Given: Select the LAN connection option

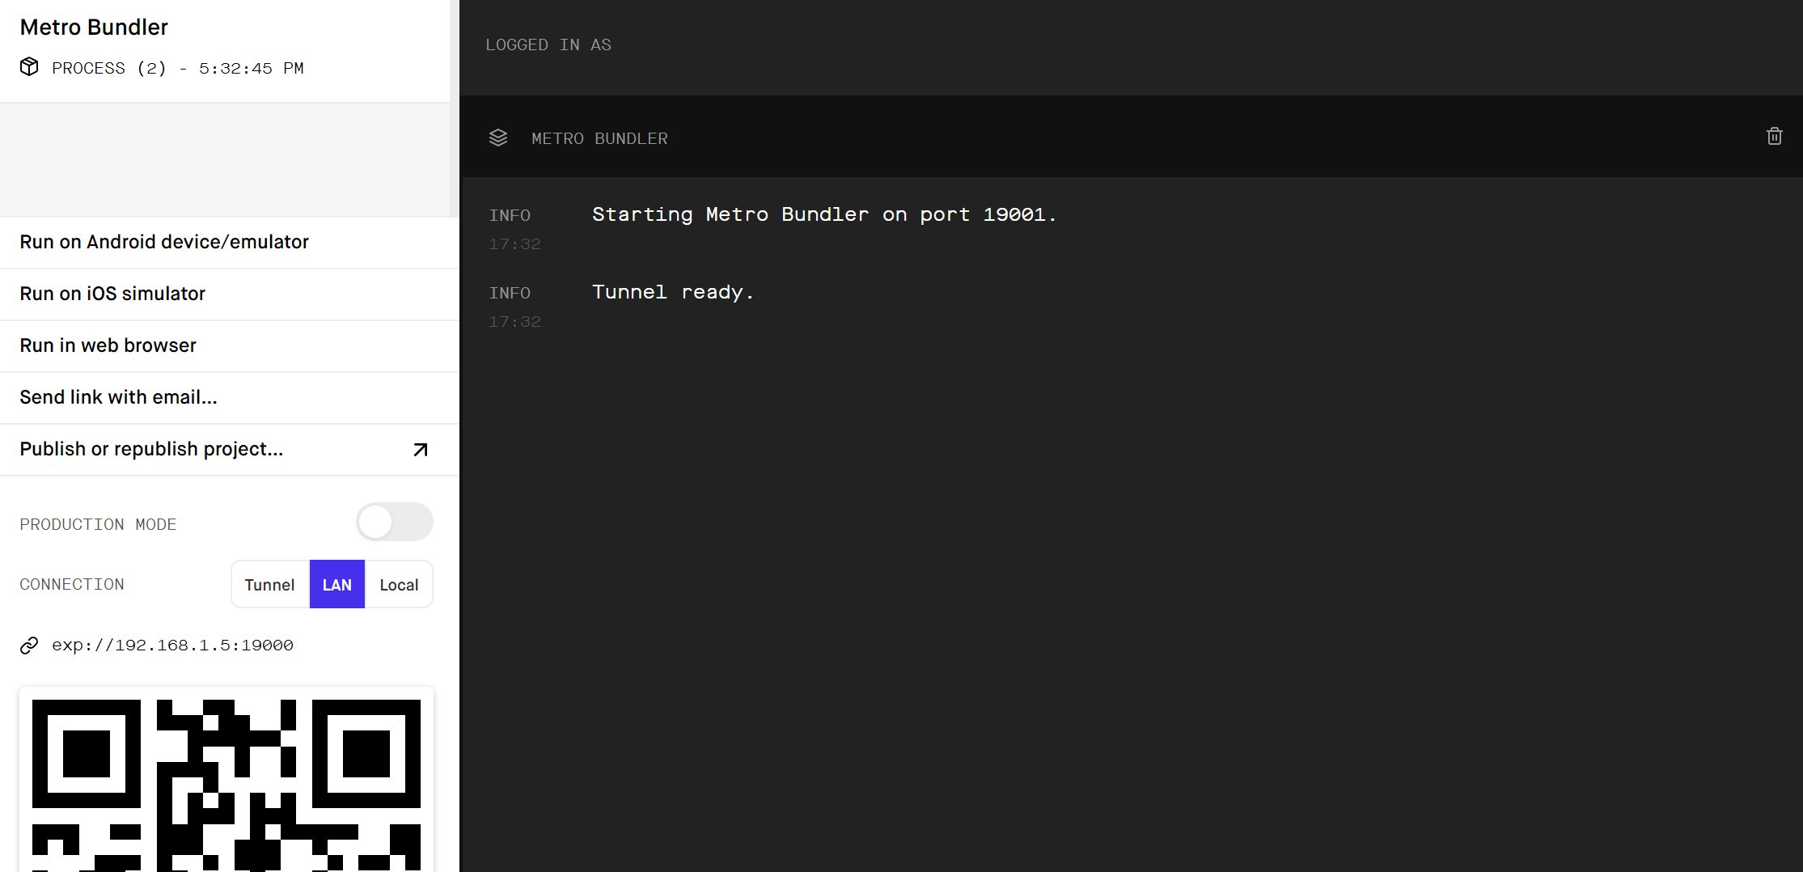Looking at the screenshot, I should click(x=337, y=584).
